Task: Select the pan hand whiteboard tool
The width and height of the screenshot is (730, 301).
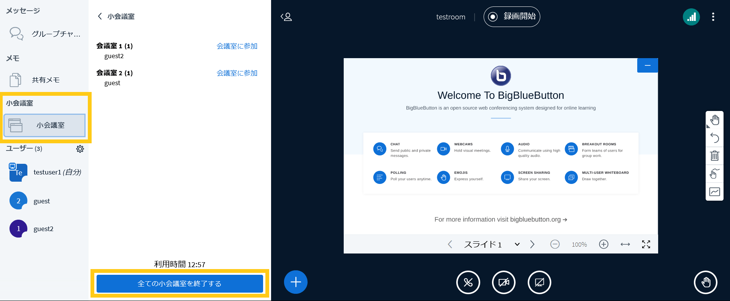Action: [715, 120]
